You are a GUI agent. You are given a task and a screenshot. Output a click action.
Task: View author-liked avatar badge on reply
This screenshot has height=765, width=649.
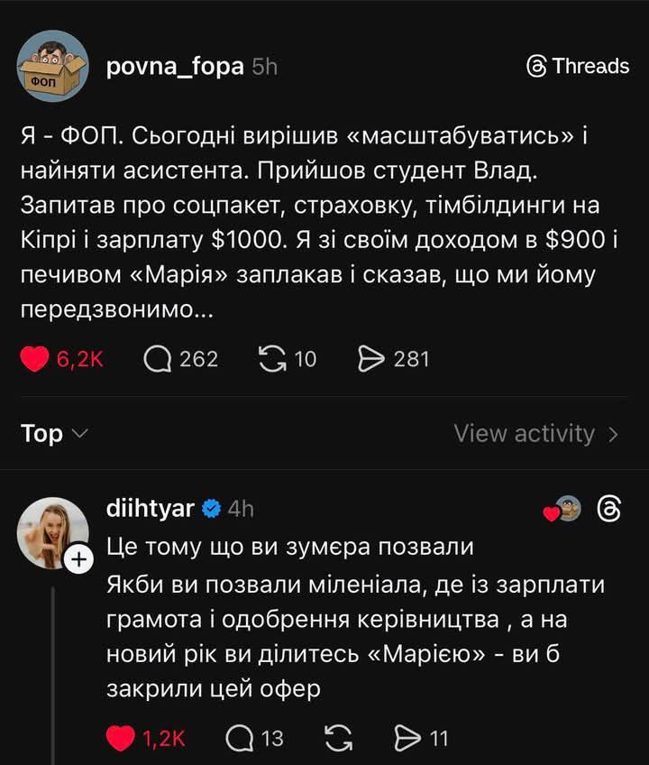[565, 509]
